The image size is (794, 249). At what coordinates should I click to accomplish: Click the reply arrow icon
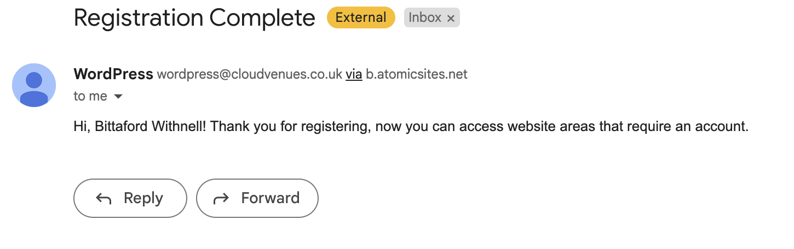[x=104, y=199]
